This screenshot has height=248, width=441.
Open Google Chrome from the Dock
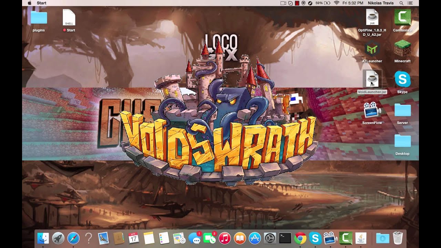[x=300, y=238]
